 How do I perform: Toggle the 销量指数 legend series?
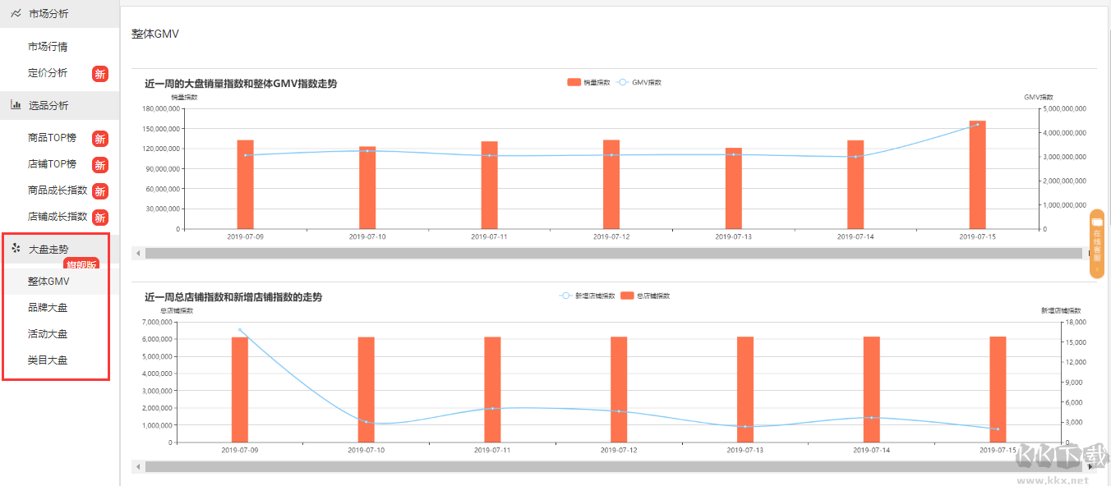588,82
